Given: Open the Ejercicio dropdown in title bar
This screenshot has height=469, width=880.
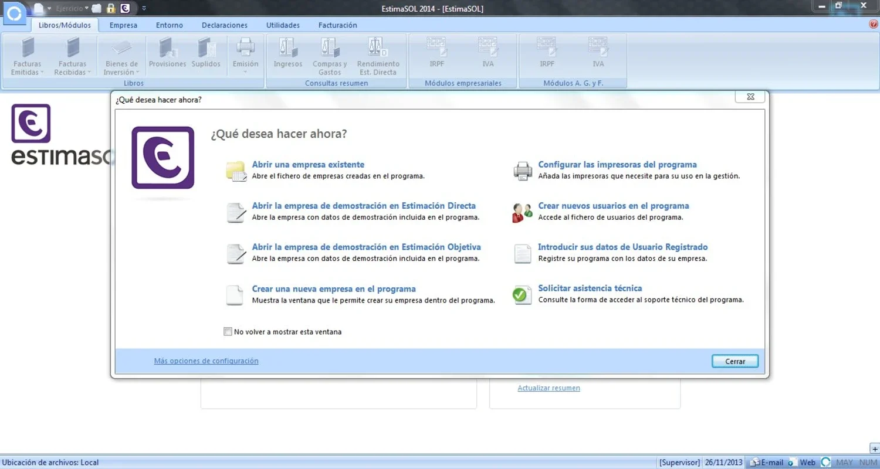Looking at the screenshot, I should (x=73, y=9).
